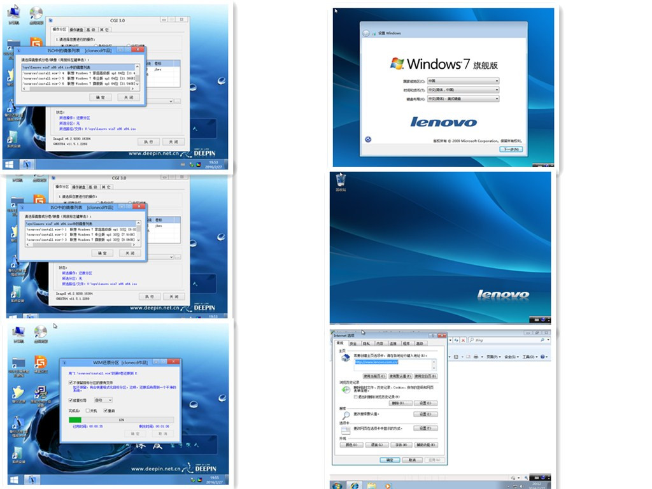Open the boot repair mode dropdown in WIM dialog
Screen dimensions: 652x489
tap(103, 400)
